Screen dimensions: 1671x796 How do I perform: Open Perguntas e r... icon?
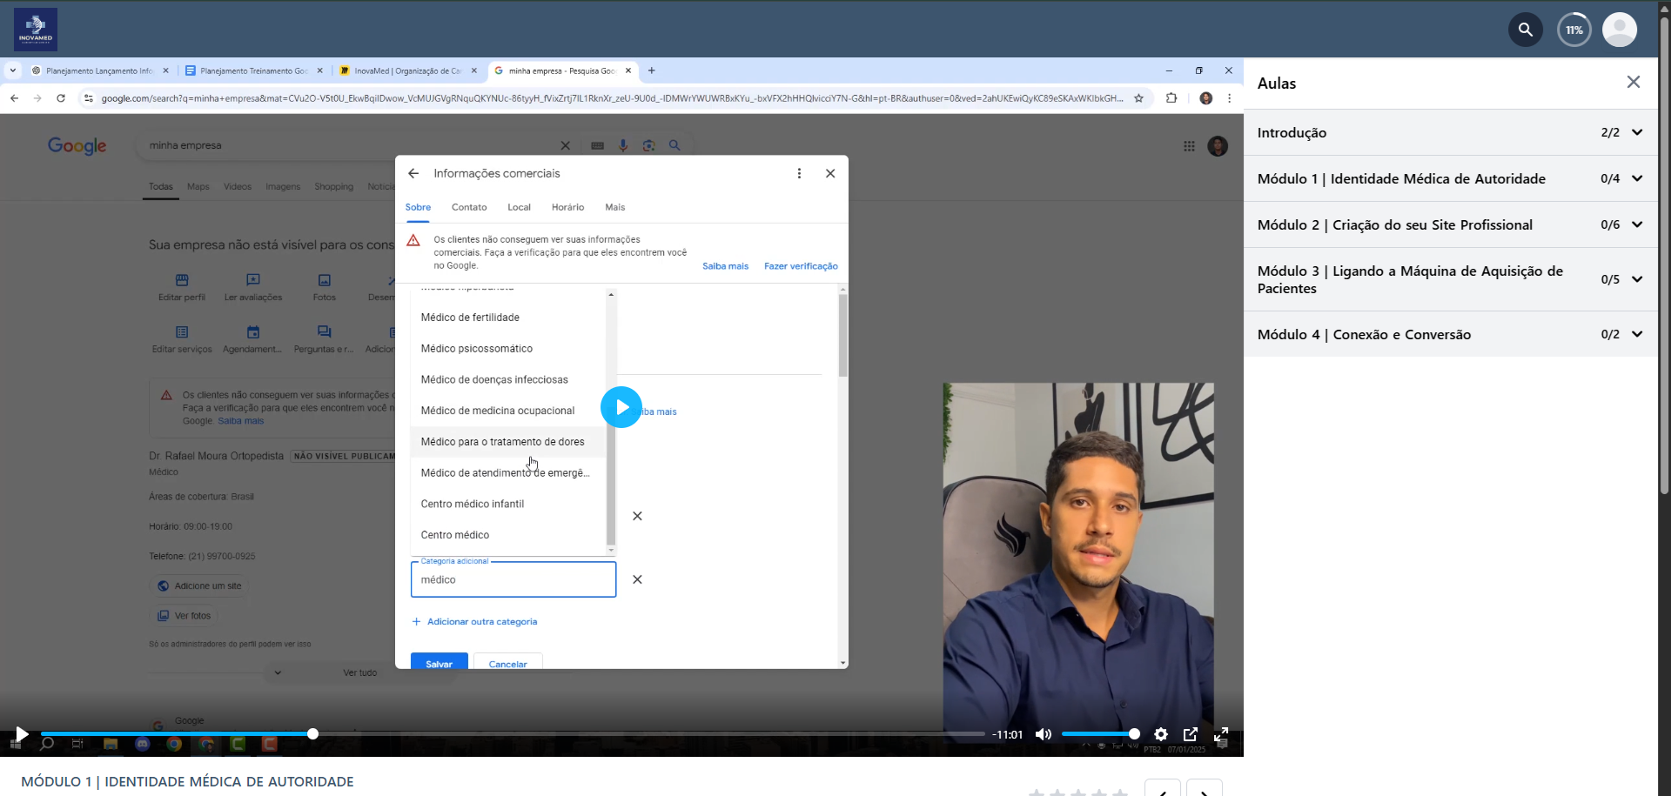pos(324,339)
